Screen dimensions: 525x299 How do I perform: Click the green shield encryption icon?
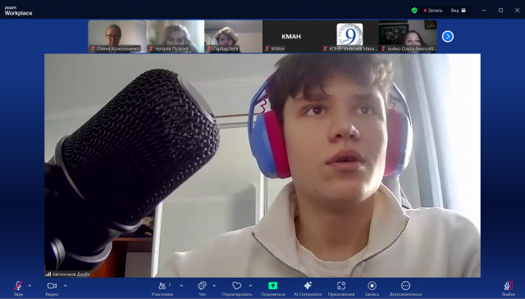coord(414,11)
